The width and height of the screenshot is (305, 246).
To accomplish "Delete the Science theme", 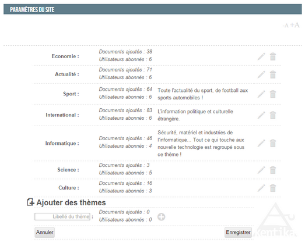I will pyautogui.click(x=273, y=170).
